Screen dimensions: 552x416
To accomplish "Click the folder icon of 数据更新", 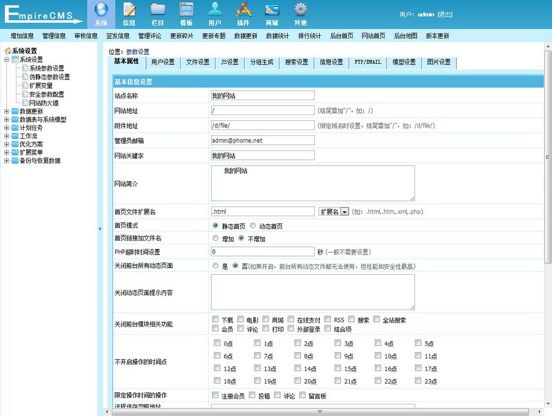I will 15,111.
